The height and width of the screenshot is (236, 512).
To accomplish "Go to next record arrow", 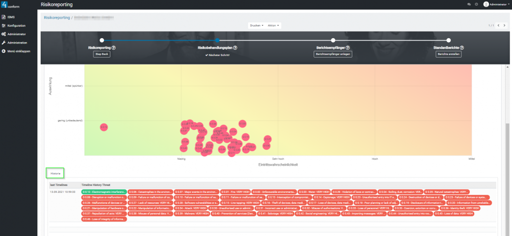I will [505, 25].
